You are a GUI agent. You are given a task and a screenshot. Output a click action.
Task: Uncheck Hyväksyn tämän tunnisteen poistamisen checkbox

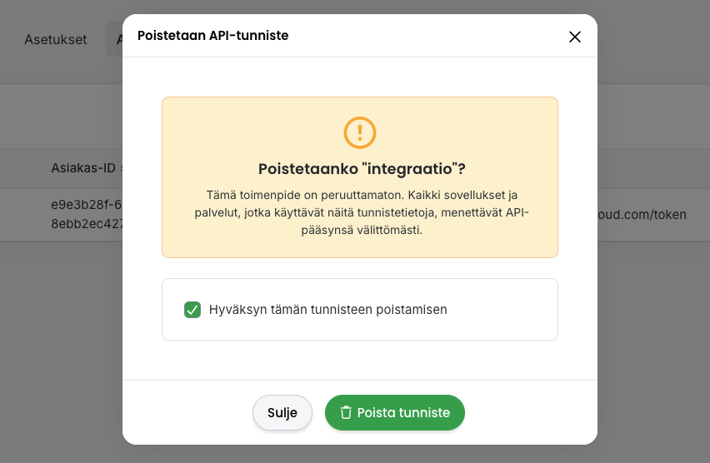pyautogui.click(x=192, y=310)
